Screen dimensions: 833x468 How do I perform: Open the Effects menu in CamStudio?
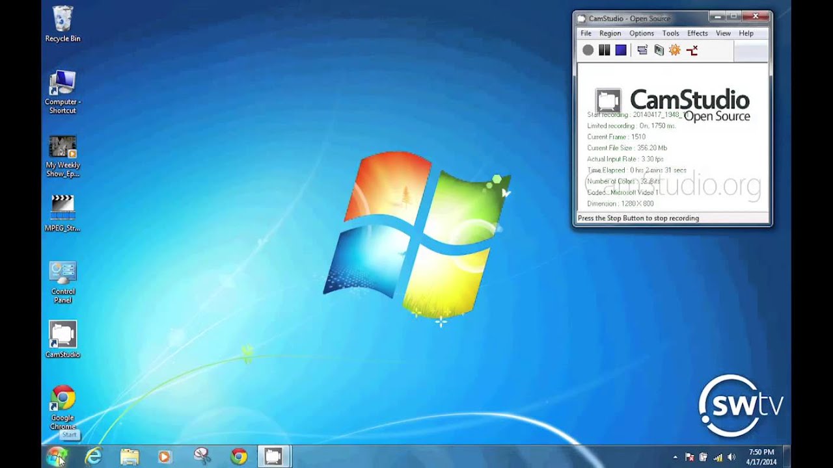[x=697, y=33]
